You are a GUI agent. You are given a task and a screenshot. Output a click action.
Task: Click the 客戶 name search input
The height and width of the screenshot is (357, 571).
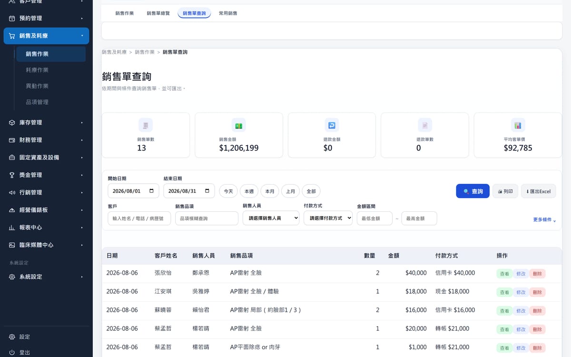point(139,218)
